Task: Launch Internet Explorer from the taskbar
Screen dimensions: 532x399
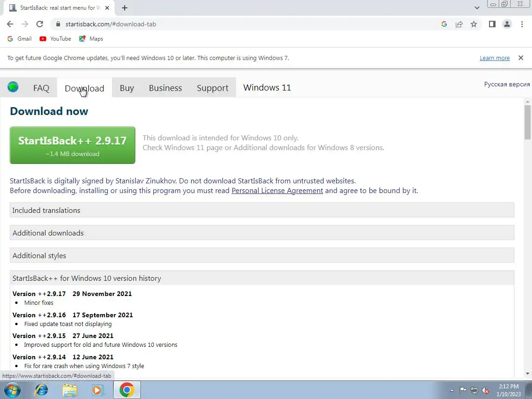Action: [x=42, y=390]
